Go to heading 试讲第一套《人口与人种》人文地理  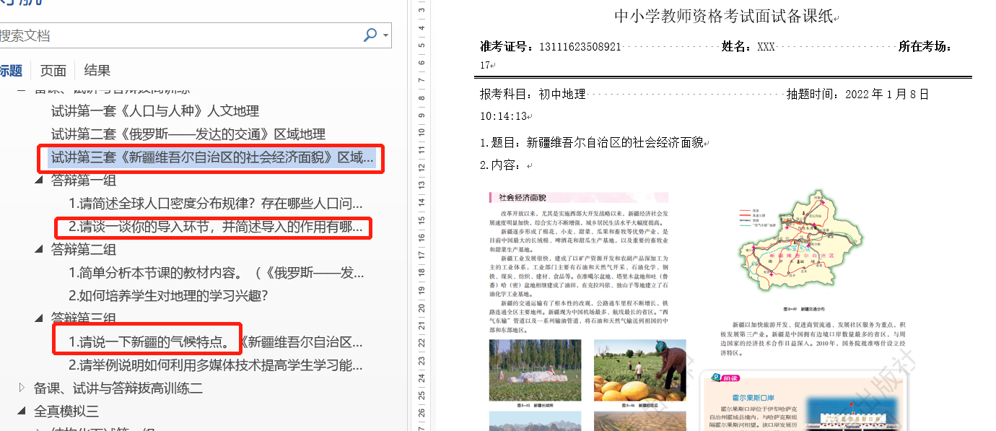pyautogui.click(x=155, y=111)
